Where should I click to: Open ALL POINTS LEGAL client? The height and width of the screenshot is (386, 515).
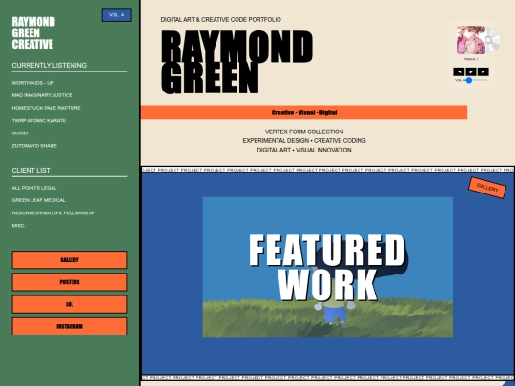34,188
